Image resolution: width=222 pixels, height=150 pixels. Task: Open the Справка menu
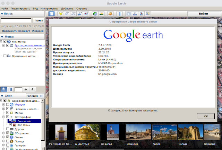[82, 9]
